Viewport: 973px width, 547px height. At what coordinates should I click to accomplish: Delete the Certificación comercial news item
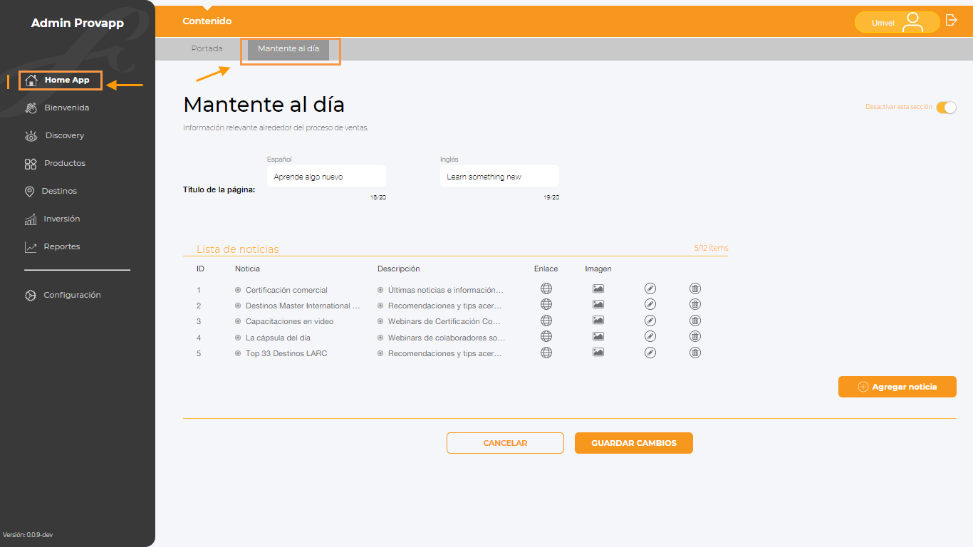(x=695, y=288)
